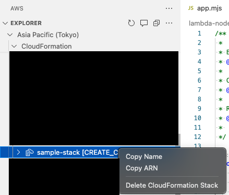Choose Copy Name from context menu
The image size is (229, 195).
pyautogui.click(x=144, y=157)
